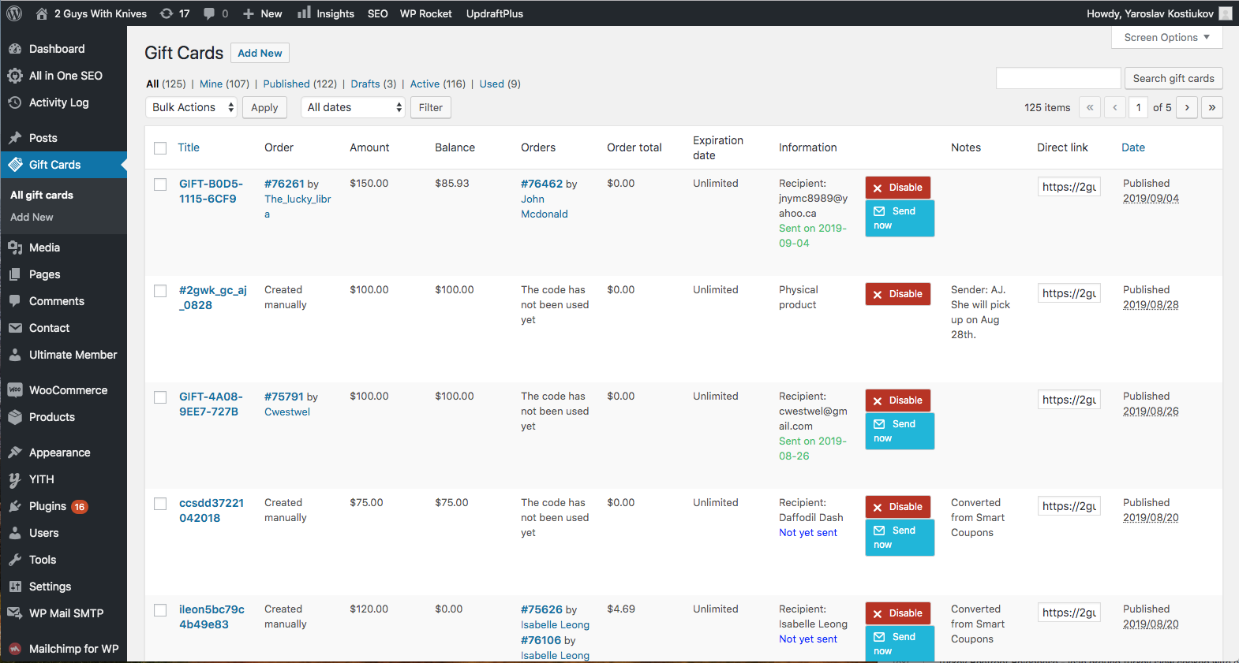This screenshot has height=663, width=1239.
Task: Click the search gift cards text field
Action: pos(1057,78)
